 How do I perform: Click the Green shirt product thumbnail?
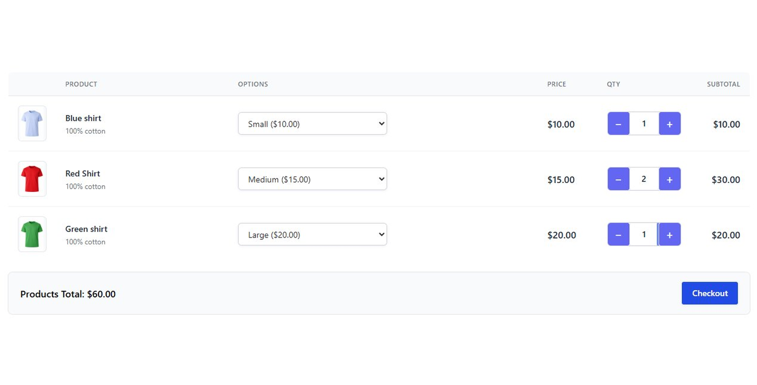(x=32, y=235)
